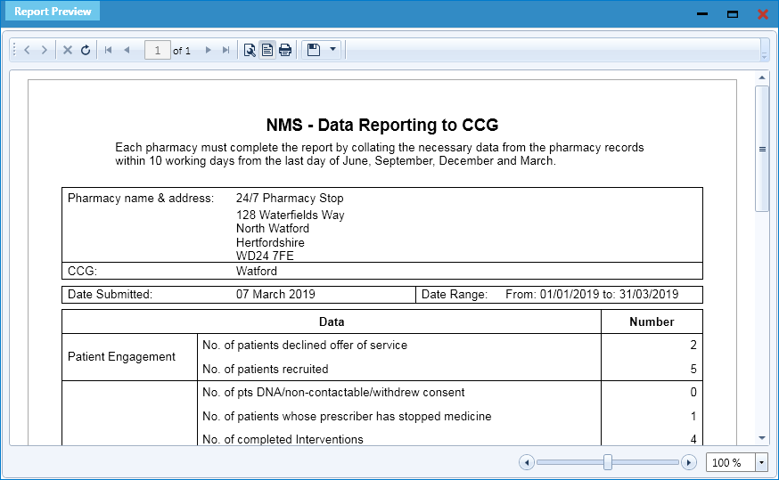Click 'No. of patients whose prescriber has stopped medicine'
The width and height of the screenshot is (779, 480).
pyautogui.click(x=347, y=416)
